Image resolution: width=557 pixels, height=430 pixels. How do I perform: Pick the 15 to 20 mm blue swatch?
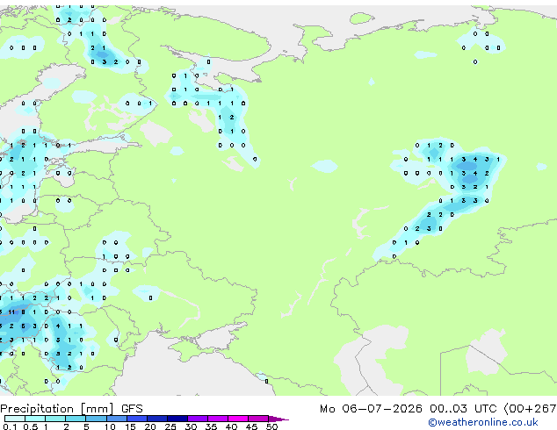[137, 419]
